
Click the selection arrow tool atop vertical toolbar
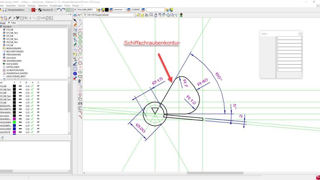click(75, 20)
